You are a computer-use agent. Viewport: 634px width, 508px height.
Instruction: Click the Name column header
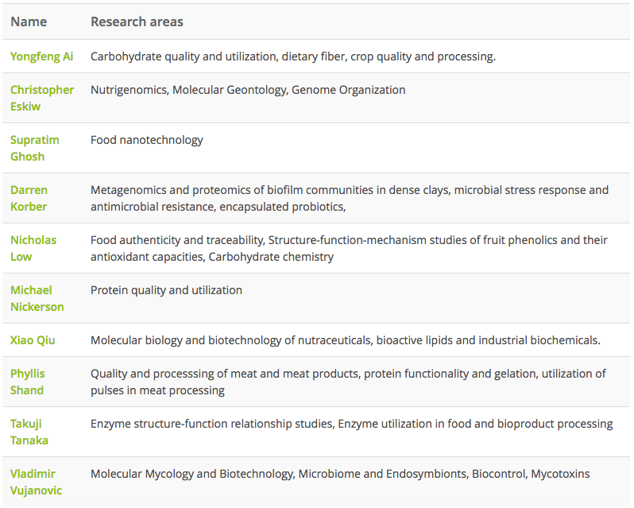[x=29, y=21]
